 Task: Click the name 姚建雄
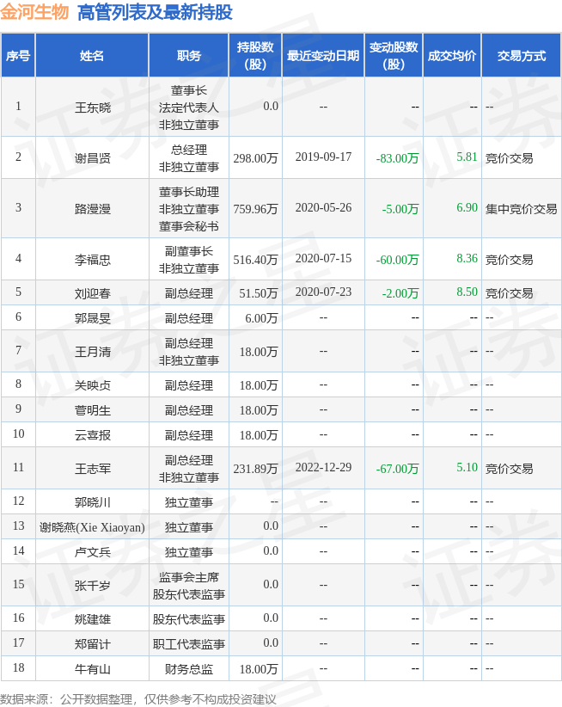coord(92,619)
